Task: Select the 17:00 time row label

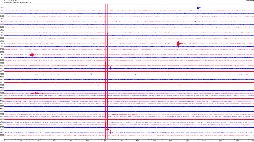Action: (x=2, y=101)
